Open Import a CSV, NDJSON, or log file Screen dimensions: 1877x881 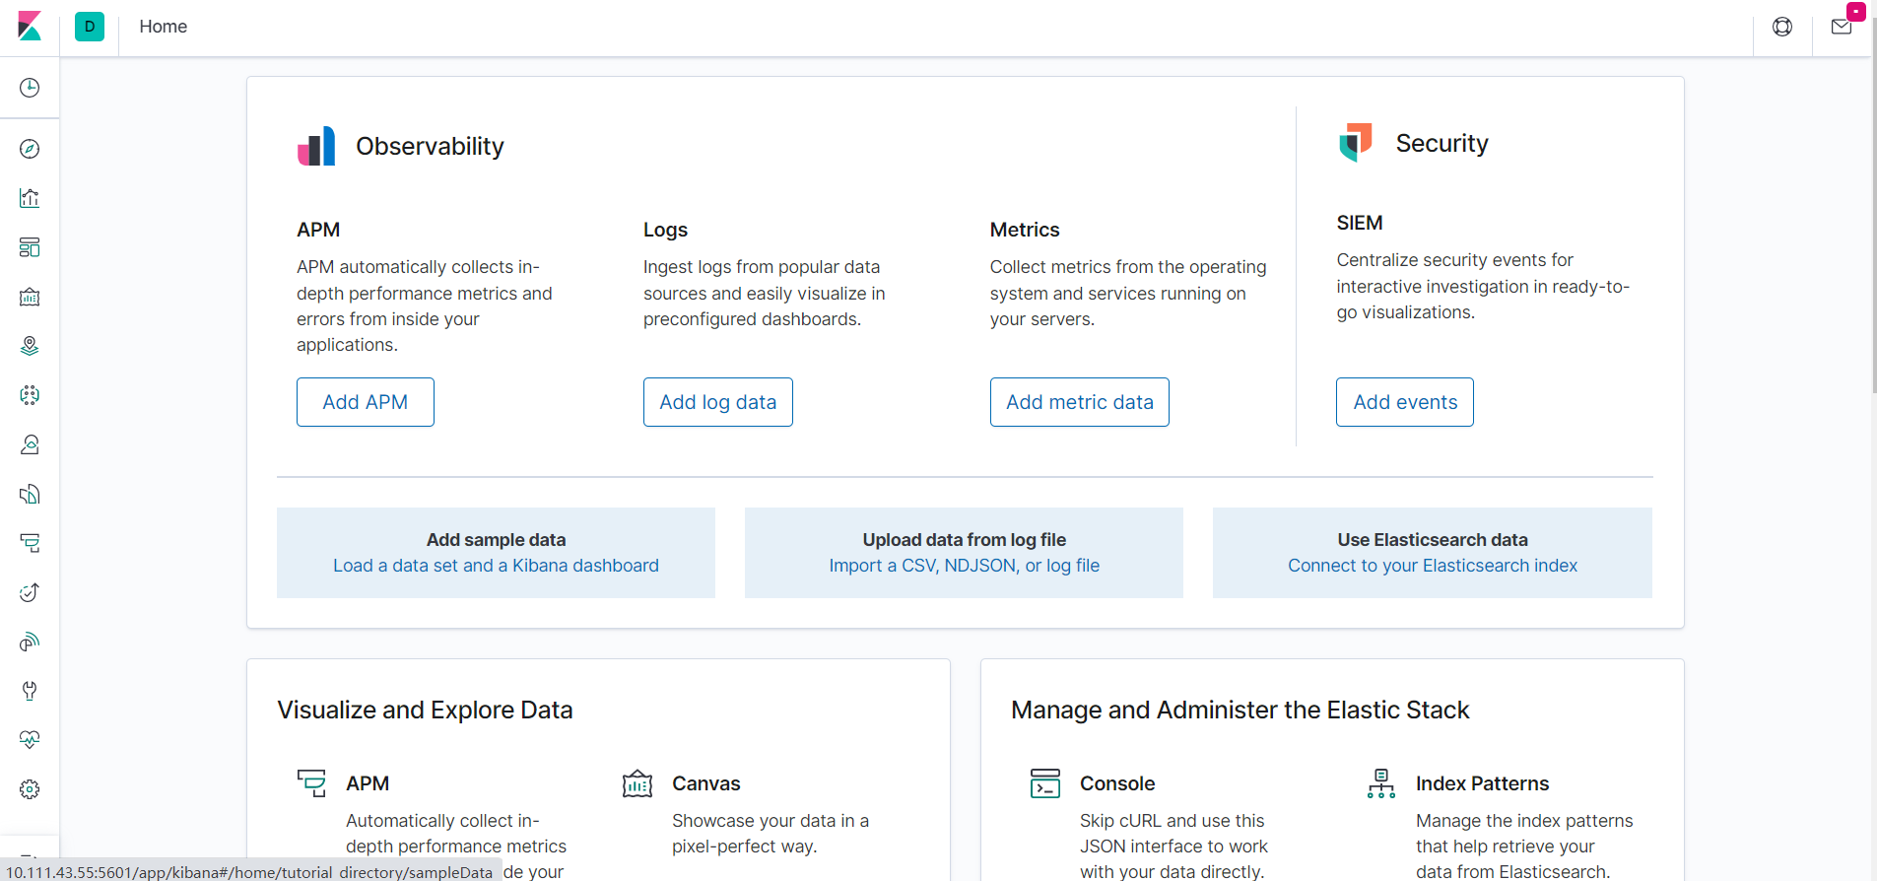tap(964, 566)
